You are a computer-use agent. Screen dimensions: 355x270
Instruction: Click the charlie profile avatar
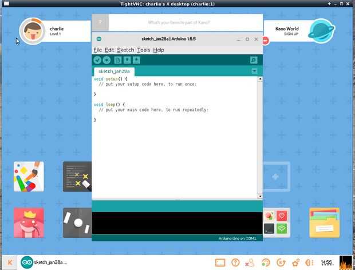pyautogui.click(x=33, y=31)
